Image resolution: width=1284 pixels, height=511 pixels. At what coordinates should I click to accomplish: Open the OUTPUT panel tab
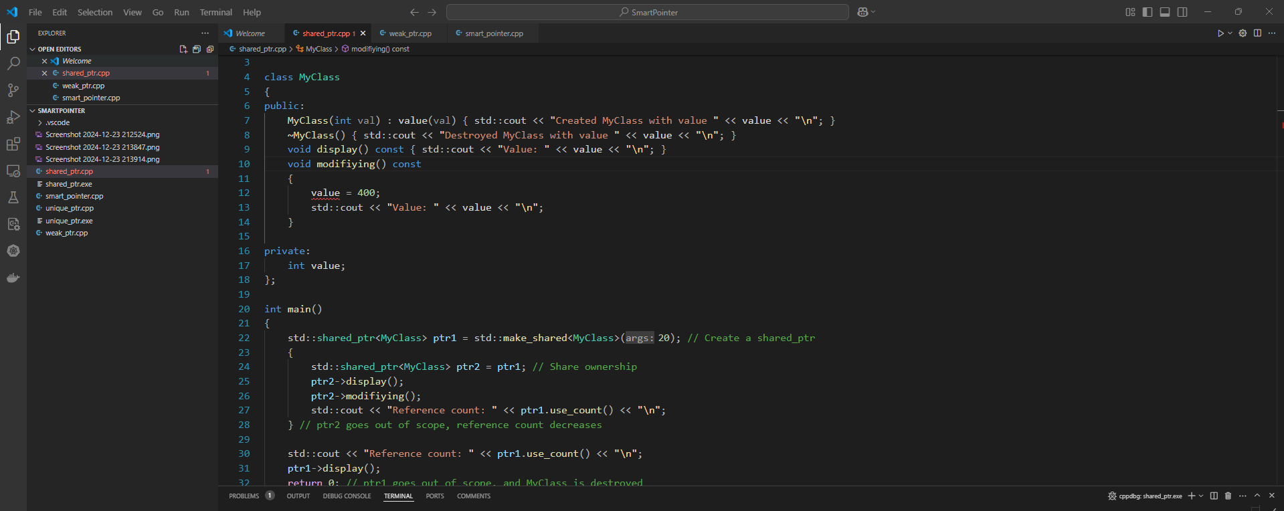298,496
